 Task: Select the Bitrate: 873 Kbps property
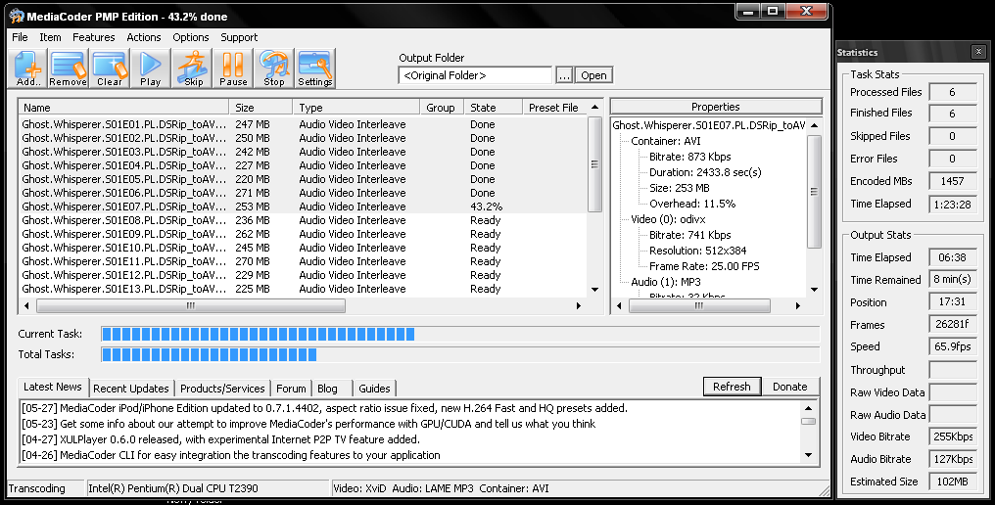tap(689, 157)
